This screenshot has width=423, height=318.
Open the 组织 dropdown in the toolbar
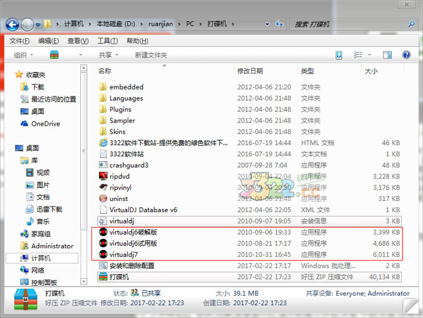click(23, 55)
